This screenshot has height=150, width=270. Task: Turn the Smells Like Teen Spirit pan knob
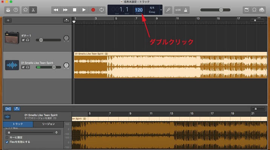[x=66, y=65]
